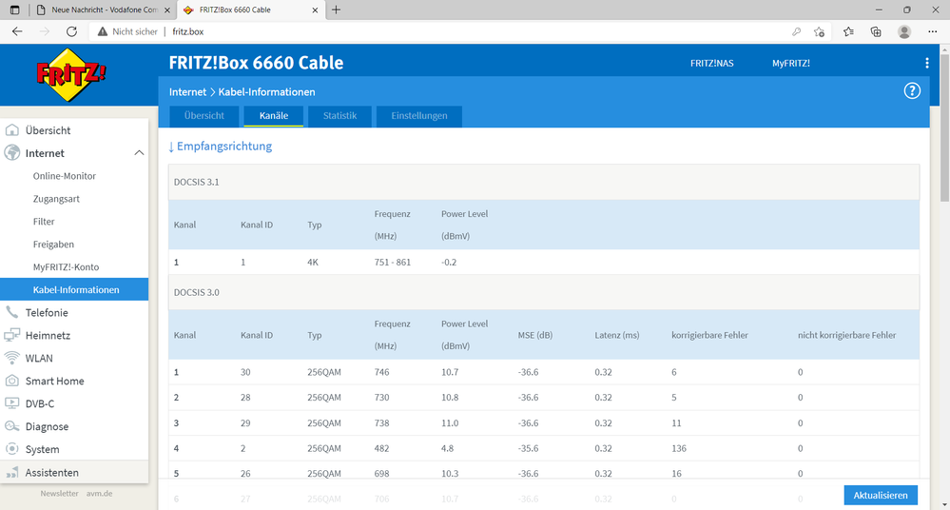Click the DOCSIS 3.1 section header
Screen dimensions: 950x510
(543, 182)
